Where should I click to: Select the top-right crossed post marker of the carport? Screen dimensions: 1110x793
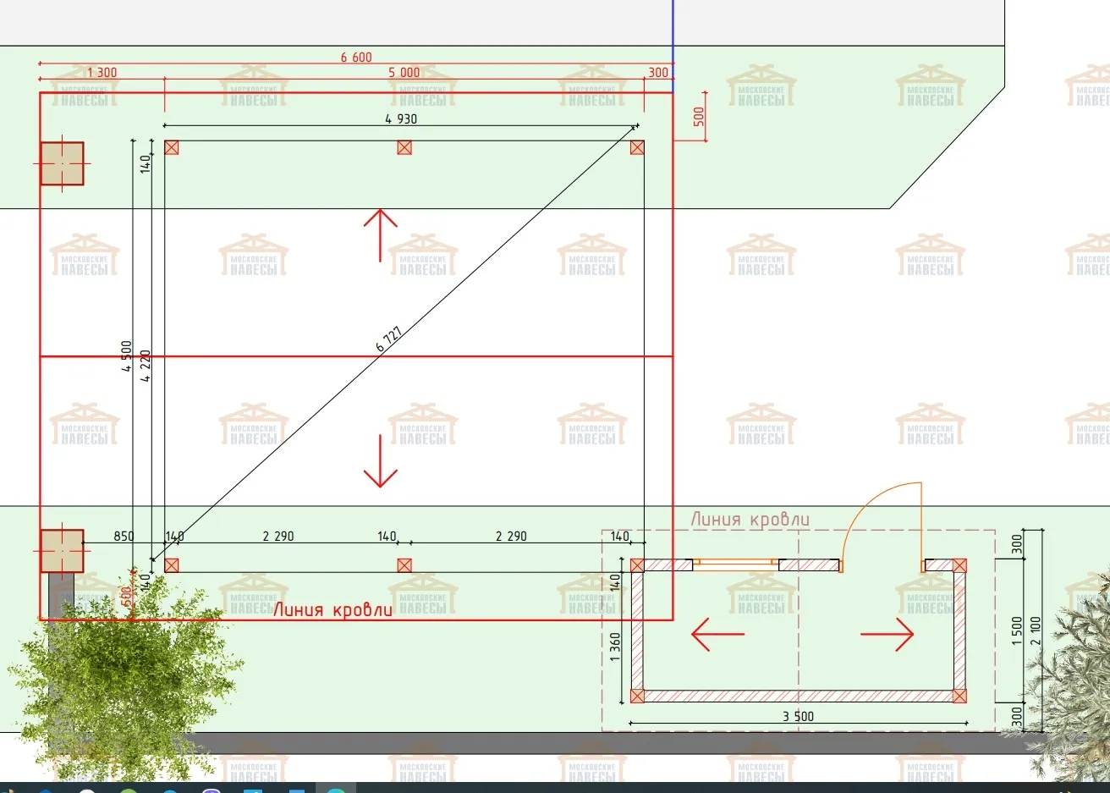click(x=637, y=147)
